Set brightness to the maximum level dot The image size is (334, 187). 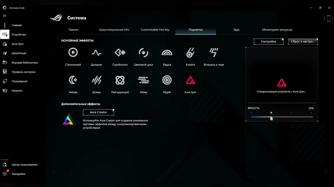311,113
